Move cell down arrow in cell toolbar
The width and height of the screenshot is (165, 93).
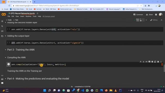143,62
